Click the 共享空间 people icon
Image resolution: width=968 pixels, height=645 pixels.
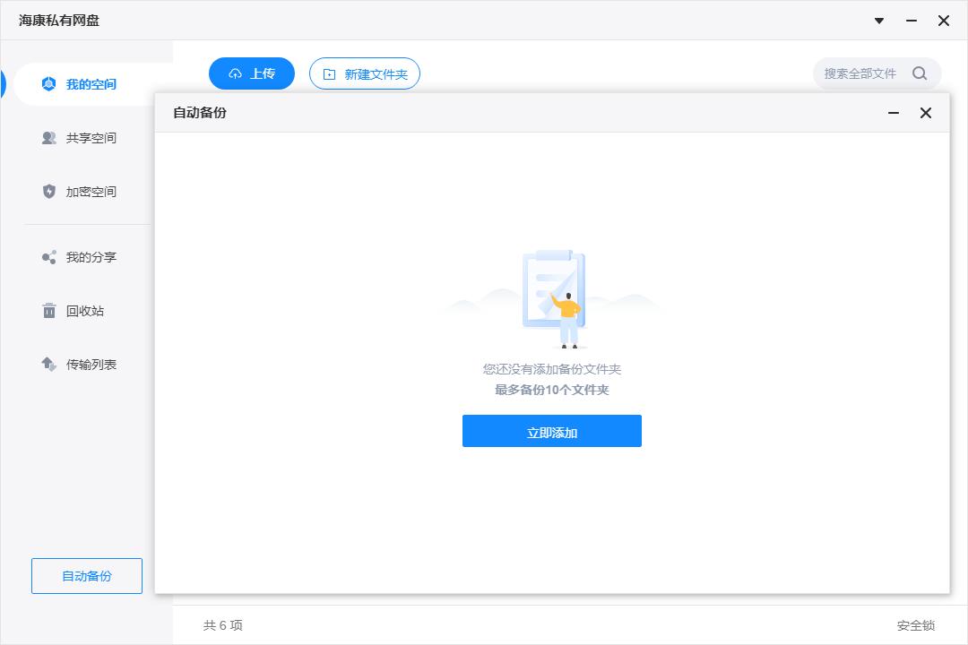pos(49,137)
